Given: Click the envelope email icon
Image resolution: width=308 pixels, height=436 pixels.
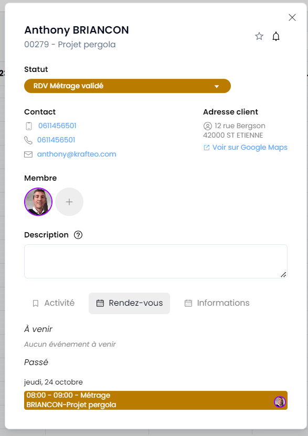Looking at the screenshot, I should 28,154.
